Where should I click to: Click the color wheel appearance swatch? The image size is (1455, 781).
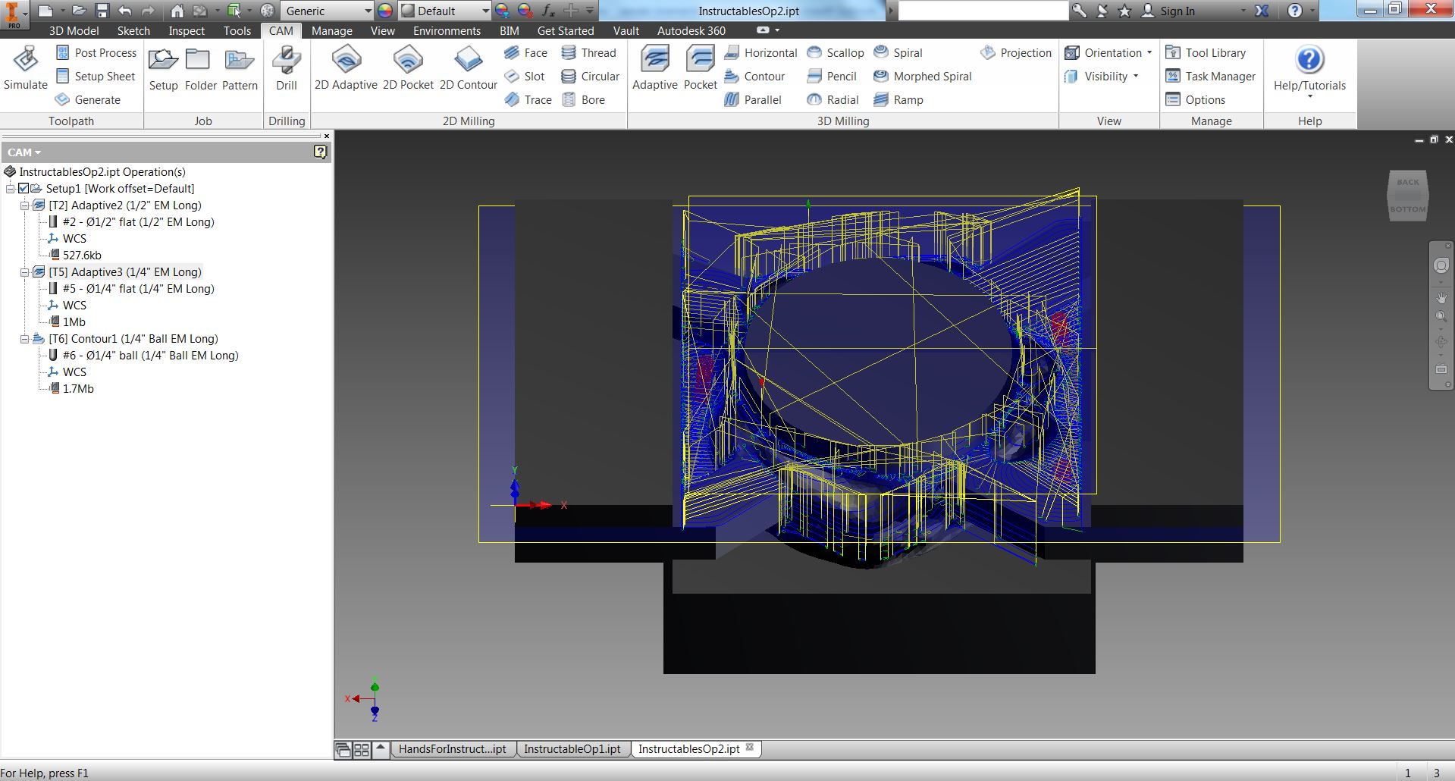tap(385, 11)
